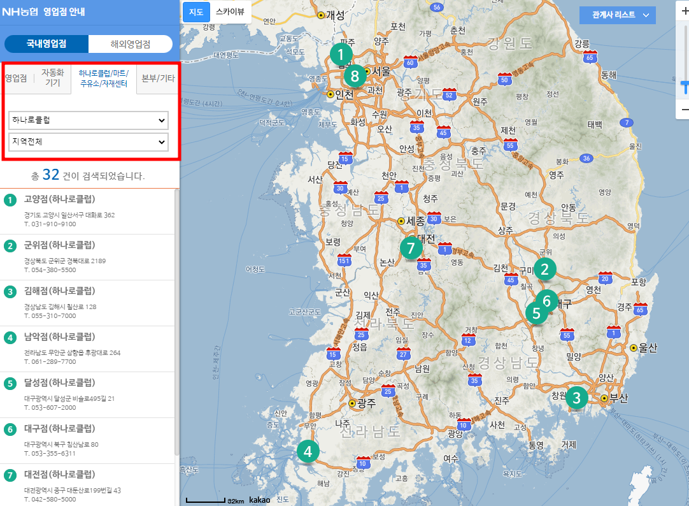The image size is (689, 506).
Task: Zoom out the map with minus button
Action: (684, 110)
